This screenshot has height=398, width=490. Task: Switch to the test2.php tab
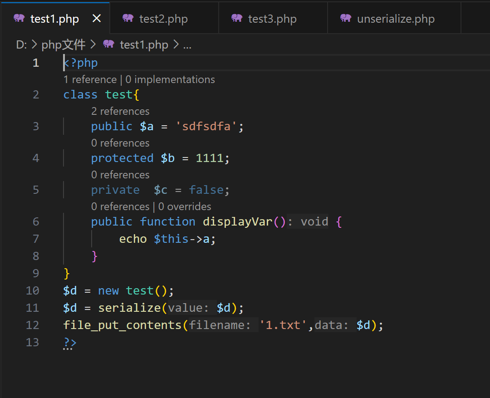pos(164,19)
